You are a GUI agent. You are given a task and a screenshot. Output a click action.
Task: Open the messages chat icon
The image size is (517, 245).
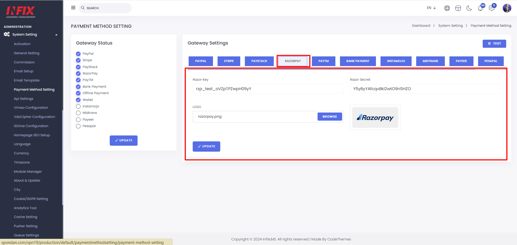(x=492, y=8)
